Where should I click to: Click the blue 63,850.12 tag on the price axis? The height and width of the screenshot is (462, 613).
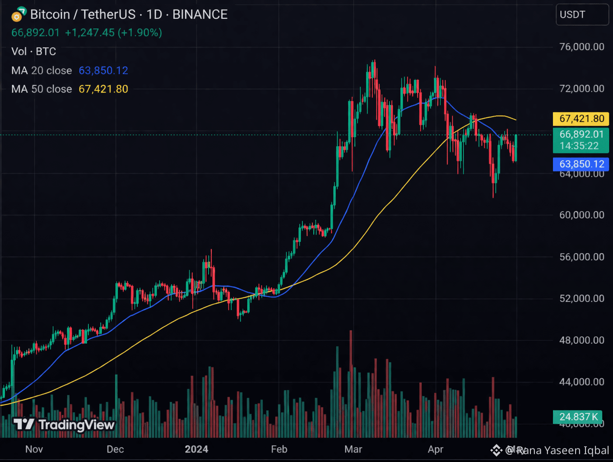(x=581, y=164)
